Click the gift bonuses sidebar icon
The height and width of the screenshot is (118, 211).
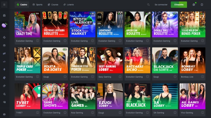click(x=4, y=16)
